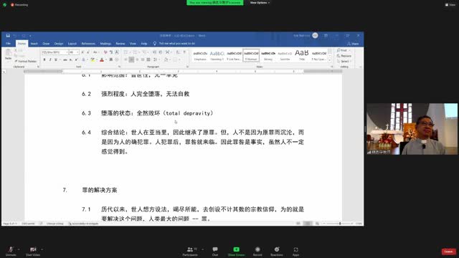Click the text highlight color marker
This screenshot has width=459, height=258.
pos(93,59)
